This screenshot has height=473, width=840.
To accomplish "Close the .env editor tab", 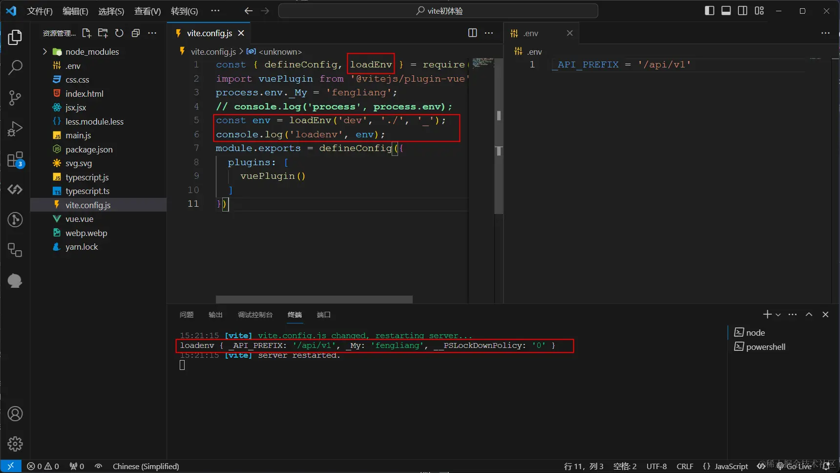I will point(569,33).
